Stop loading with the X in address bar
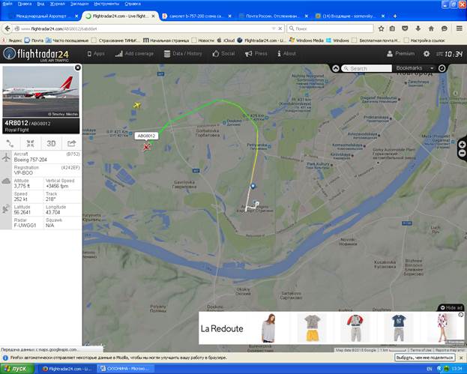 [280, 28]
